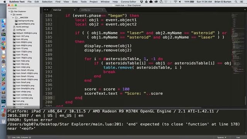Click the Google Drive menu bar icon

tap(146, 2)
